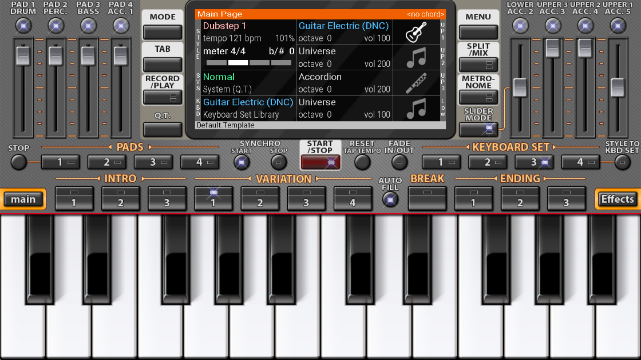Screen dimensions: 641x360
Task: Open the Accordion sound selector
Action: coord(320,77)
